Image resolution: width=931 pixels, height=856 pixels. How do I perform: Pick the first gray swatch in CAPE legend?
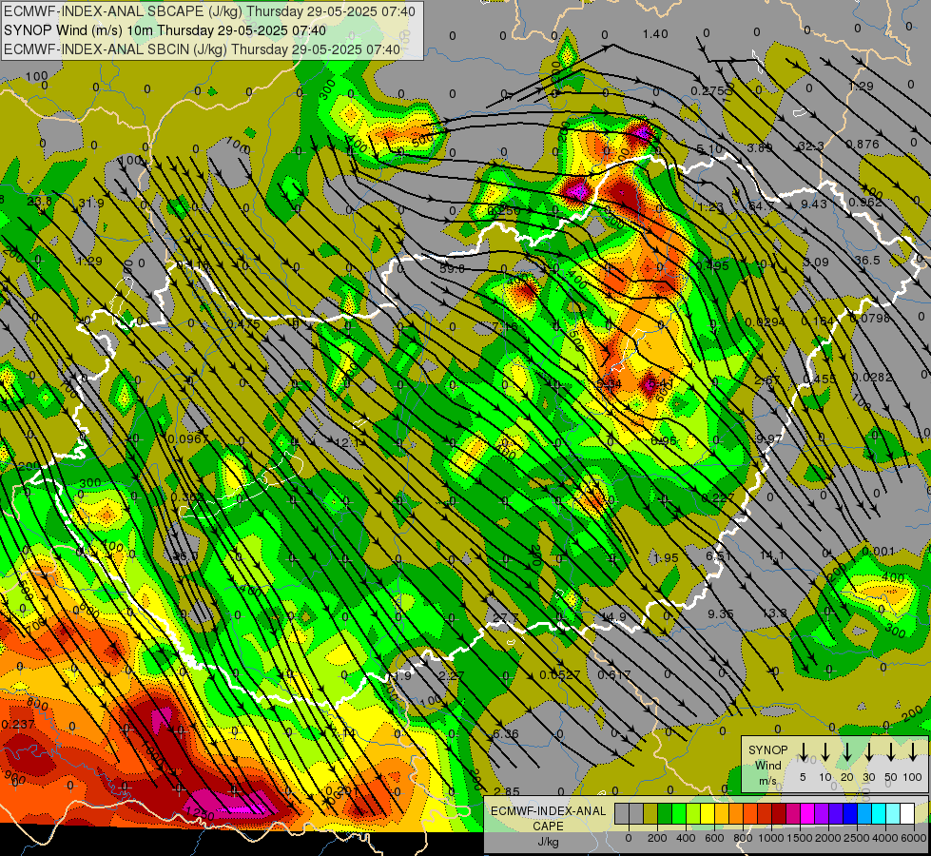622,813
